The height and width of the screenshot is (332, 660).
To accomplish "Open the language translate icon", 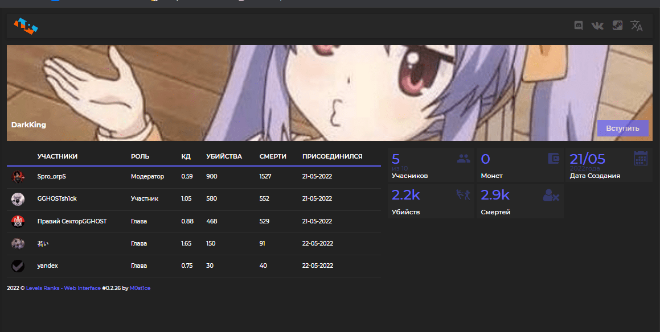I will pyautogui.click(x=637, y=26).
